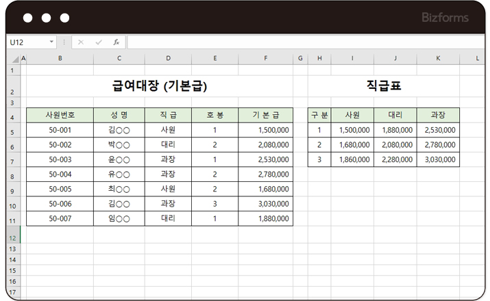
Task: Click the formula bar resize dots handle
Action: [x=64, y=42]
